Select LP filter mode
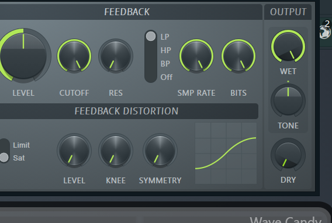Image resolution: width=332 pixels, height=223 pixels. [x=165, y=37]
